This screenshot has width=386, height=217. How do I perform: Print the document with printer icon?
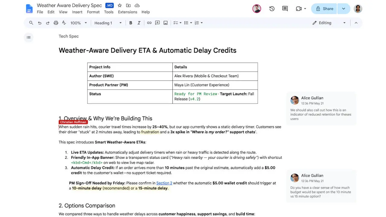coord(56,23)
